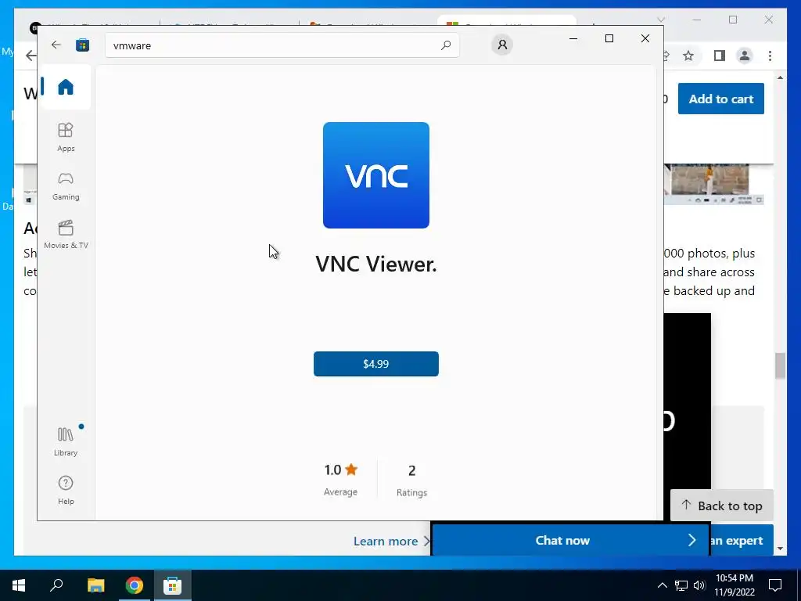
Task: Click the search magnifier in Store search box
Action: click(445, 45)
